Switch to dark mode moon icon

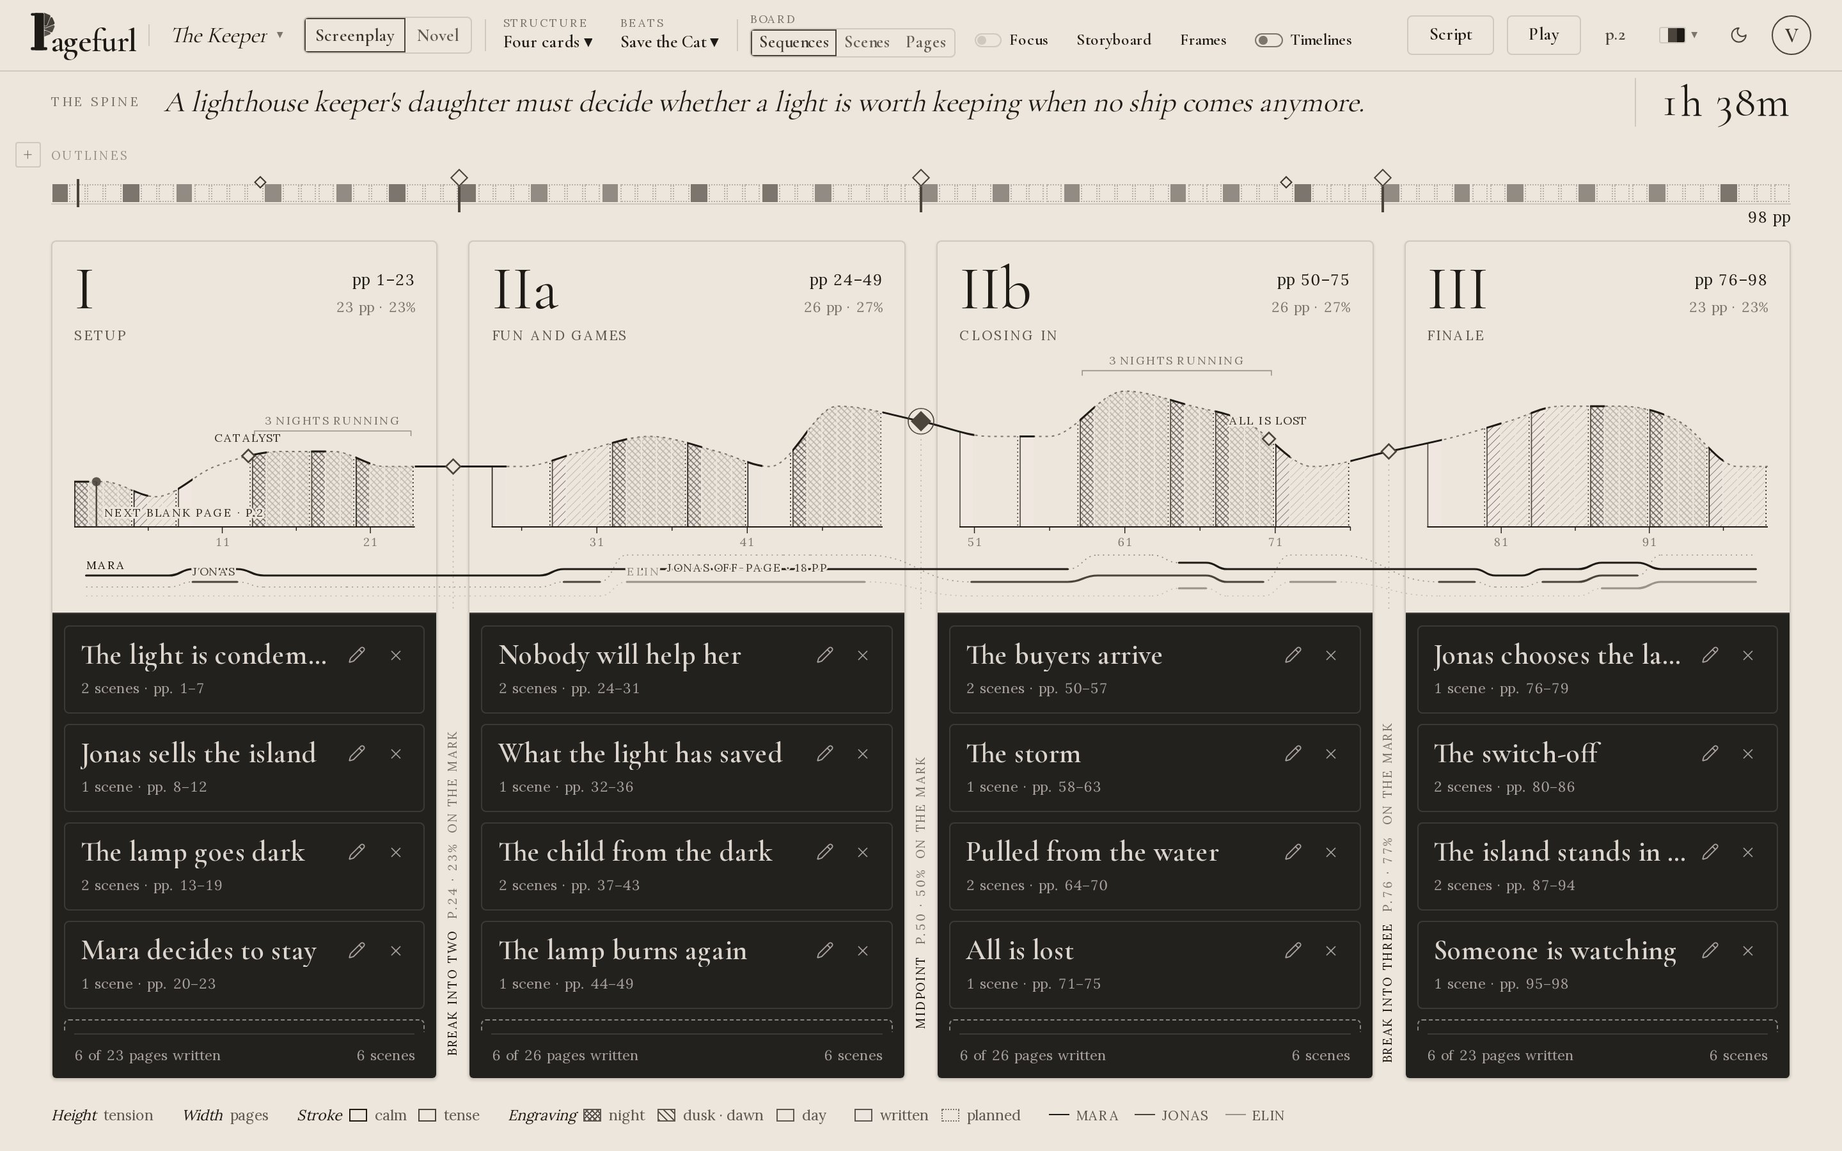1738,35
